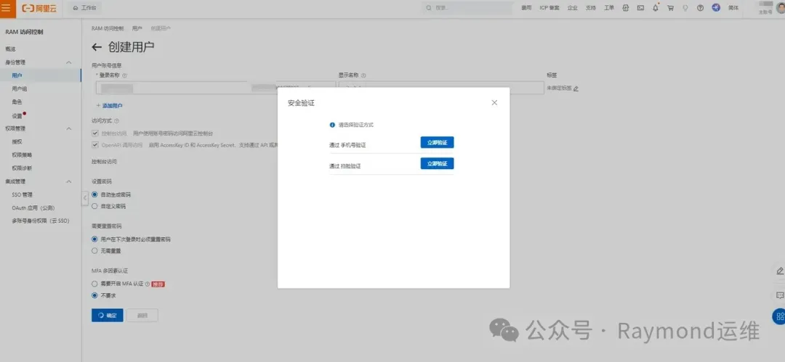Screen dimensions: 785x362
Task: Open 授权 in the sidebar
Action: (x=17, y=142)
